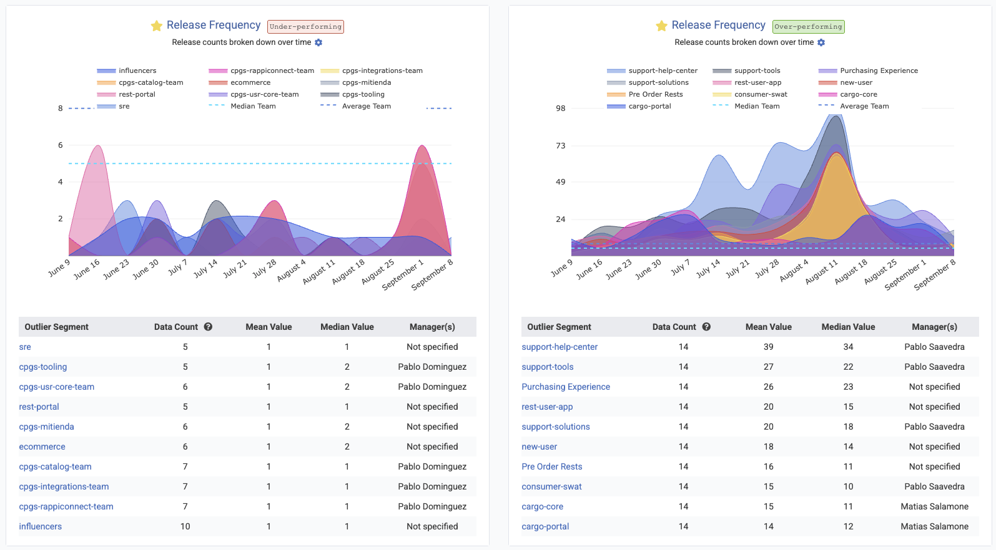Click Mean Value header in Under-performing table

(x=269, y=327)
